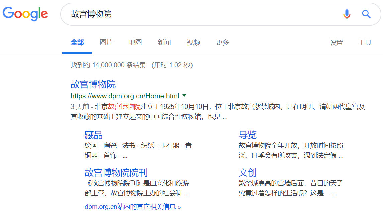The image size is (383, 212).
Task: Open the 故宫博物院 result title link
Action: (x=93, y=84)
